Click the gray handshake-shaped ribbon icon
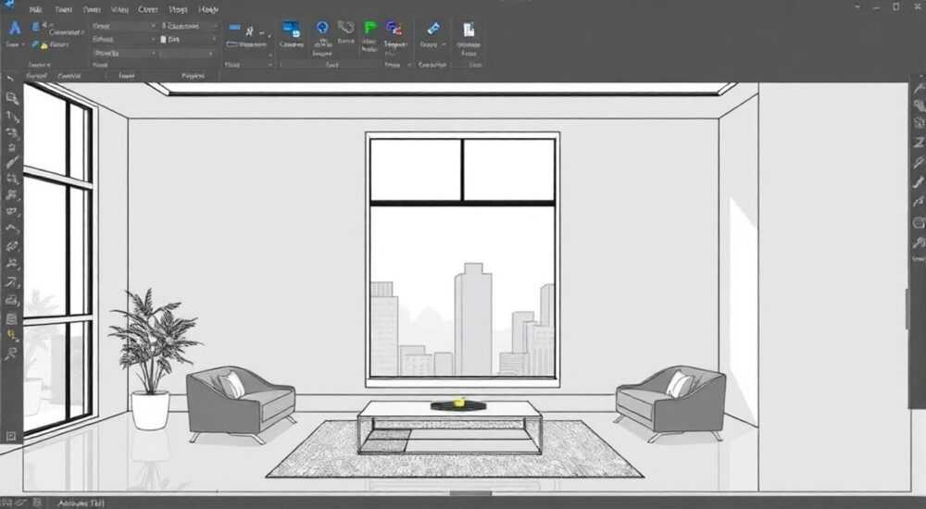The height and width of the screenshot is (509, 926). click(346, 27)
